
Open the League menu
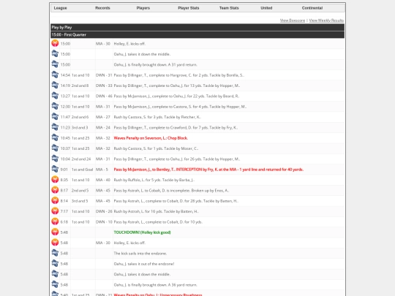click(x=61, y=8)
